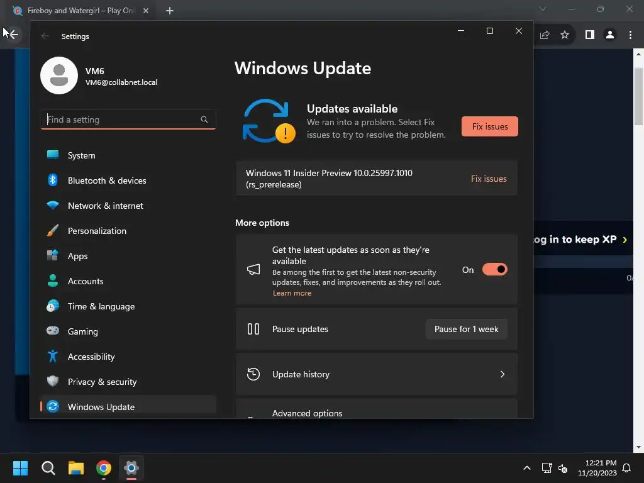Click the network icon in system tray

click(x=547, y=468)
